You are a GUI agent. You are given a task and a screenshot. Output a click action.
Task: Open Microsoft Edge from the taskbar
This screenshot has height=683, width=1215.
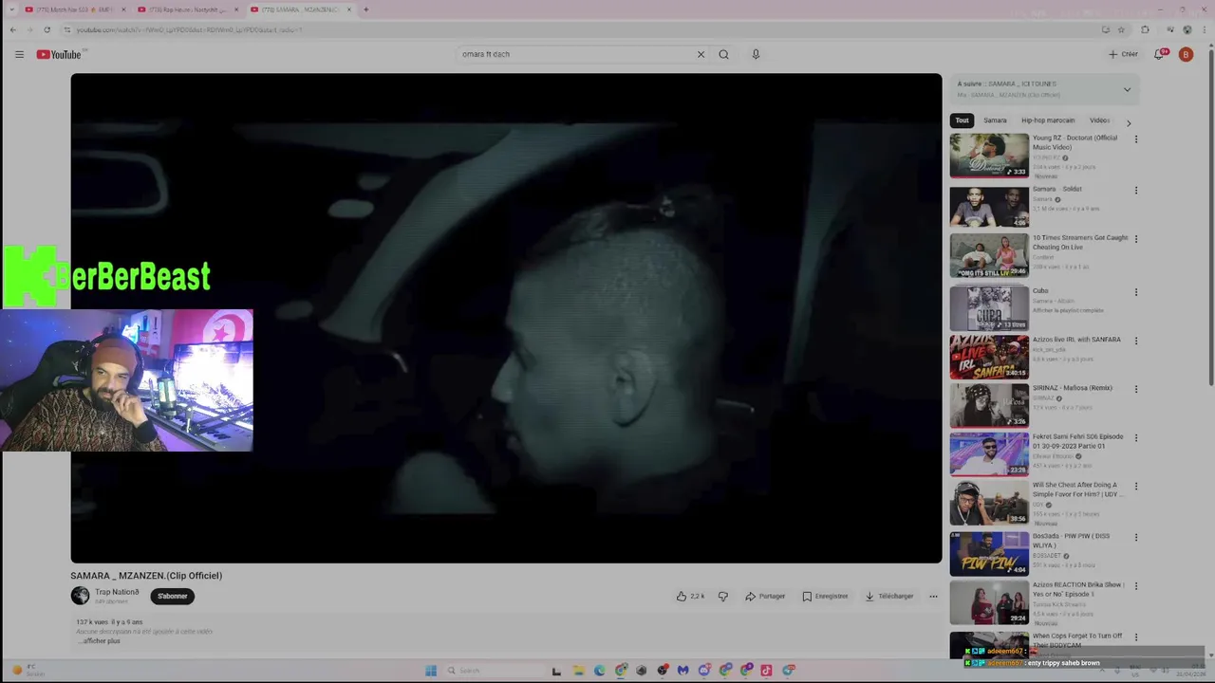[x=599, y=671]
